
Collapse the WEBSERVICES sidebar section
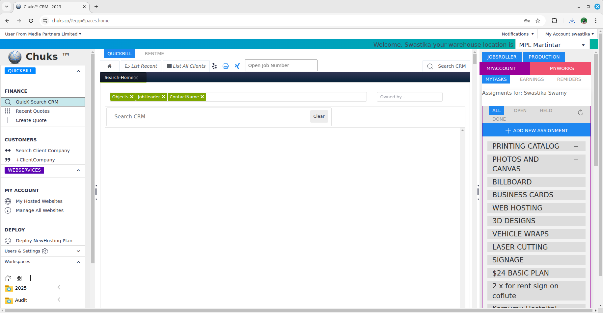click(x=78, y=170)
